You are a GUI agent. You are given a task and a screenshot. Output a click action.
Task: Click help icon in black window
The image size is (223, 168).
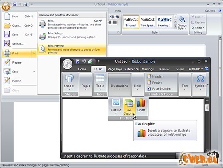click(207, 69)
